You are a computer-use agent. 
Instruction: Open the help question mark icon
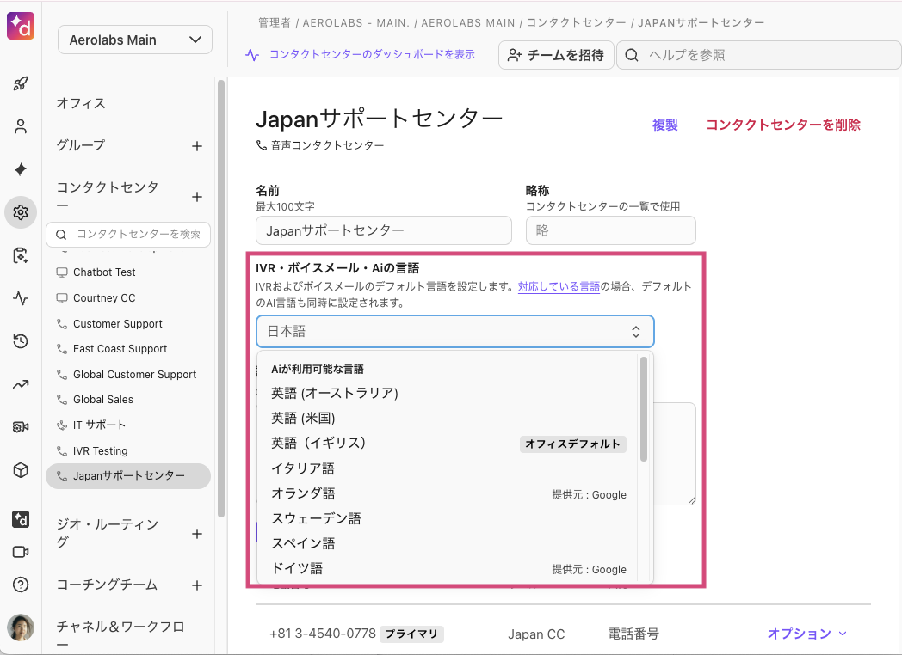click(x=21, y=585)
